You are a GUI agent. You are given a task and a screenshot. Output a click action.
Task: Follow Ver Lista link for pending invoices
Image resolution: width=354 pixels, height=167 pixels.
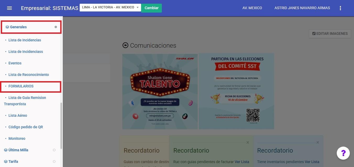[242, 162]
